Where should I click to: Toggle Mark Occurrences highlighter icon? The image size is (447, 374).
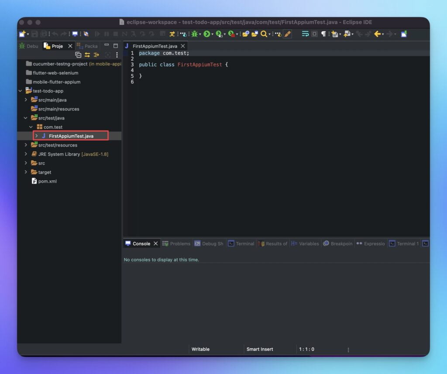point(288,34)
